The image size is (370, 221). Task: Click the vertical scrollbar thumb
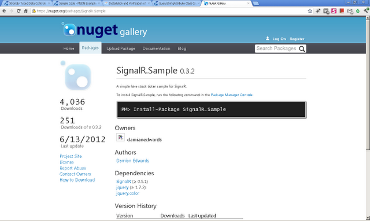pyautogui.click(x=368, y=84)
